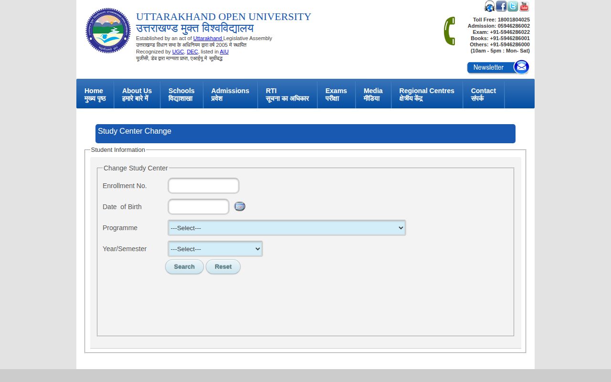Open the Schools menu
Image resolution: width=611 pixels, height=382 pixels.
point(181,95)
